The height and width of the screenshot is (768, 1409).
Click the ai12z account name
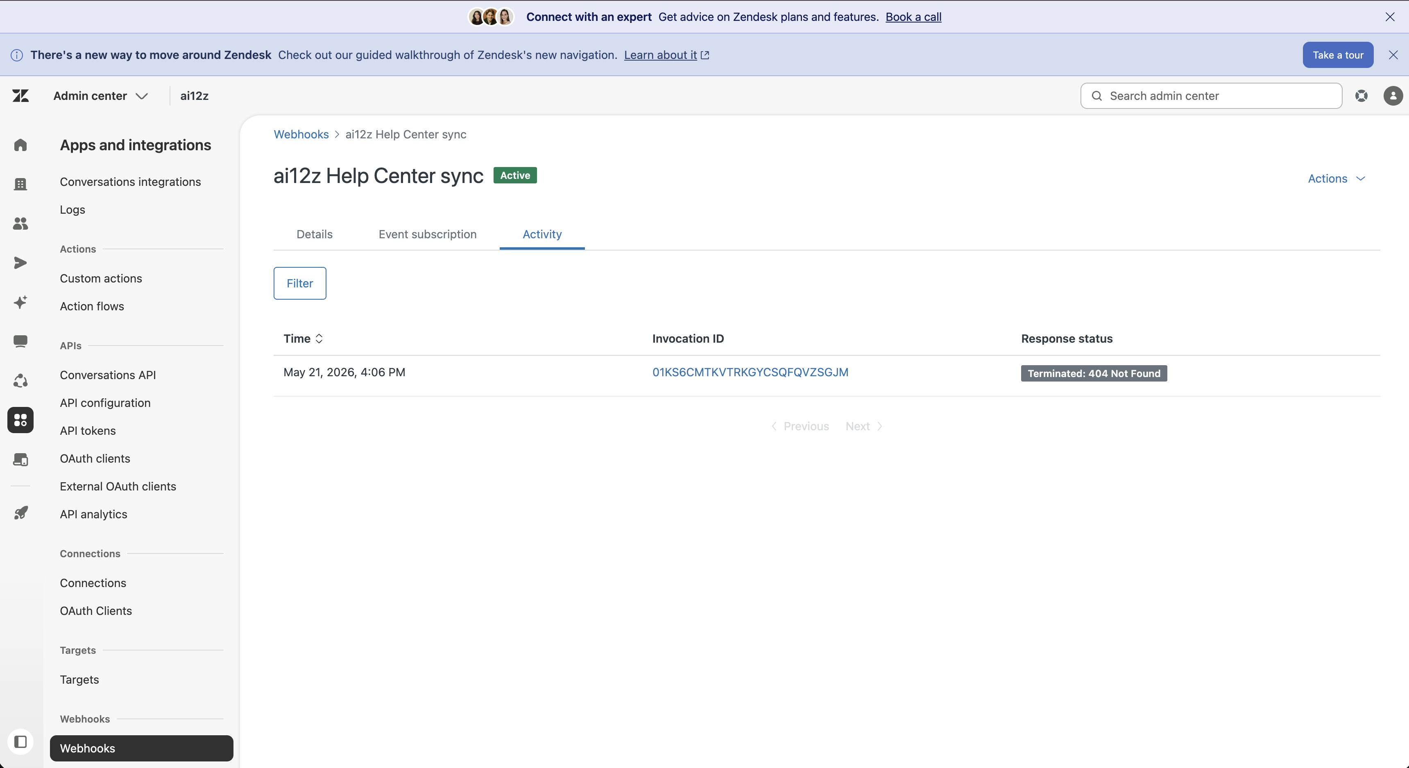[x=194, y=96]
